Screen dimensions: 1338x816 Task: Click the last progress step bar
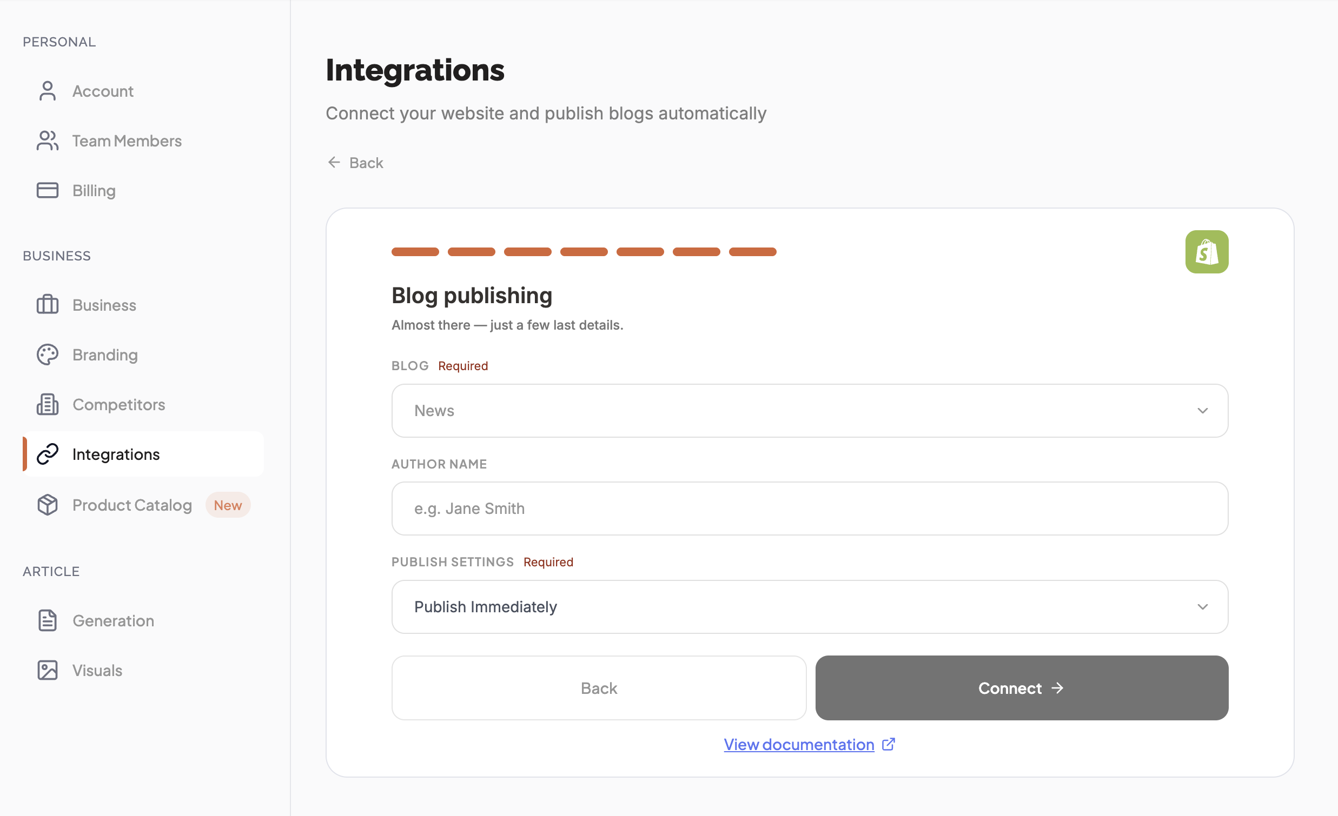[753, 252]
